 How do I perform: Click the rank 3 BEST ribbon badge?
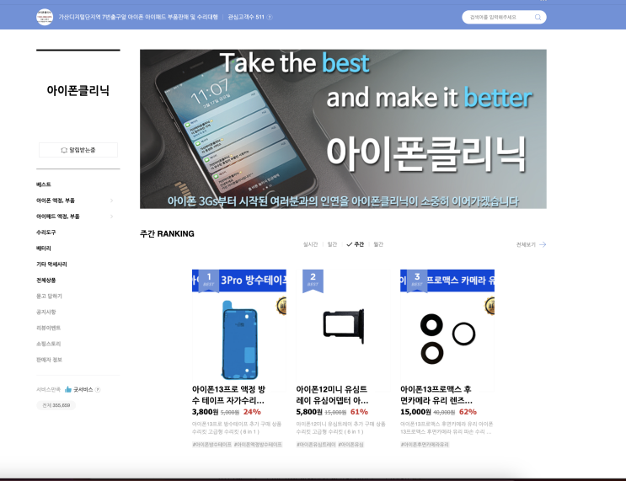coord(417,281)
